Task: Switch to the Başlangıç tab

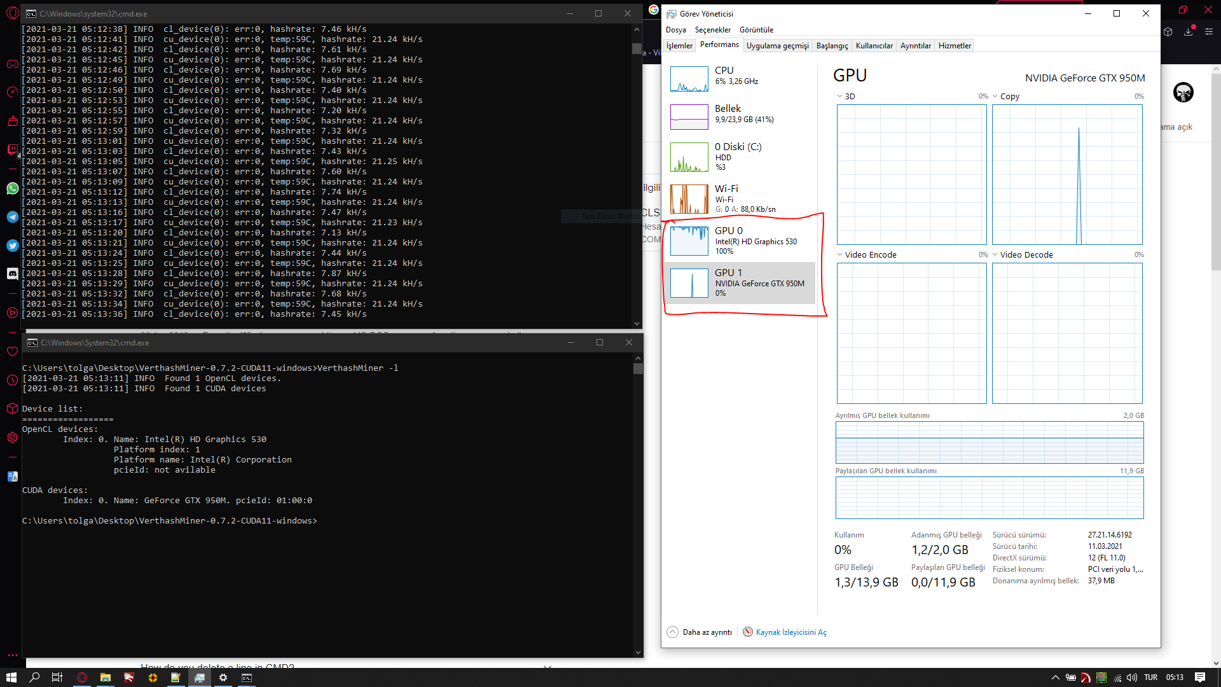Action: (x=833, y=45)
